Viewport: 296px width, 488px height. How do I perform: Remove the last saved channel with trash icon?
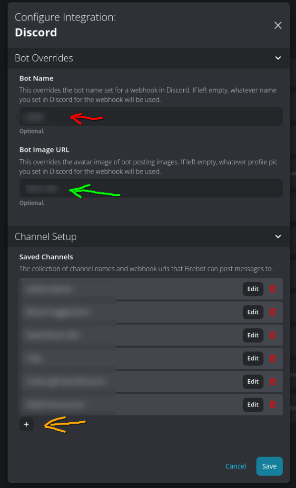273,405
